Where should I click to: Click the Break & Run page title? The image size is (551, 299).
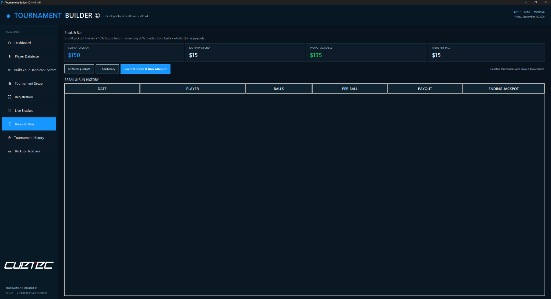point(73,33)
